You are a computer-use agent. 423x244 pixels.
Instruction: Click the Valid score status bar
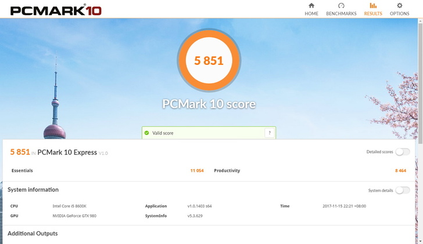(203, 133)
